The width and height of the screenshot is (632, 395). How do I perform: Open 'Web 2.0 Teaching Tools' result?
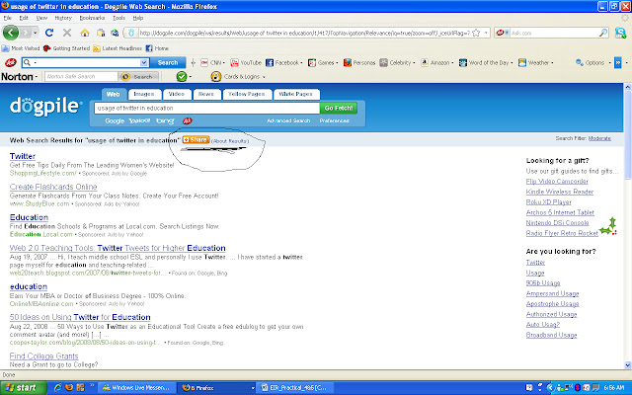118,248
